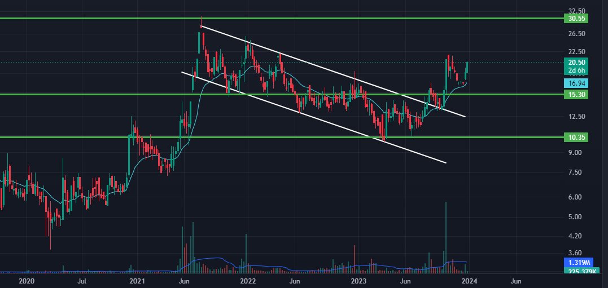Click the 2023 label on time axis
Image resolution: width=608 pixels, height=288 pixels.
click(357, 280)
